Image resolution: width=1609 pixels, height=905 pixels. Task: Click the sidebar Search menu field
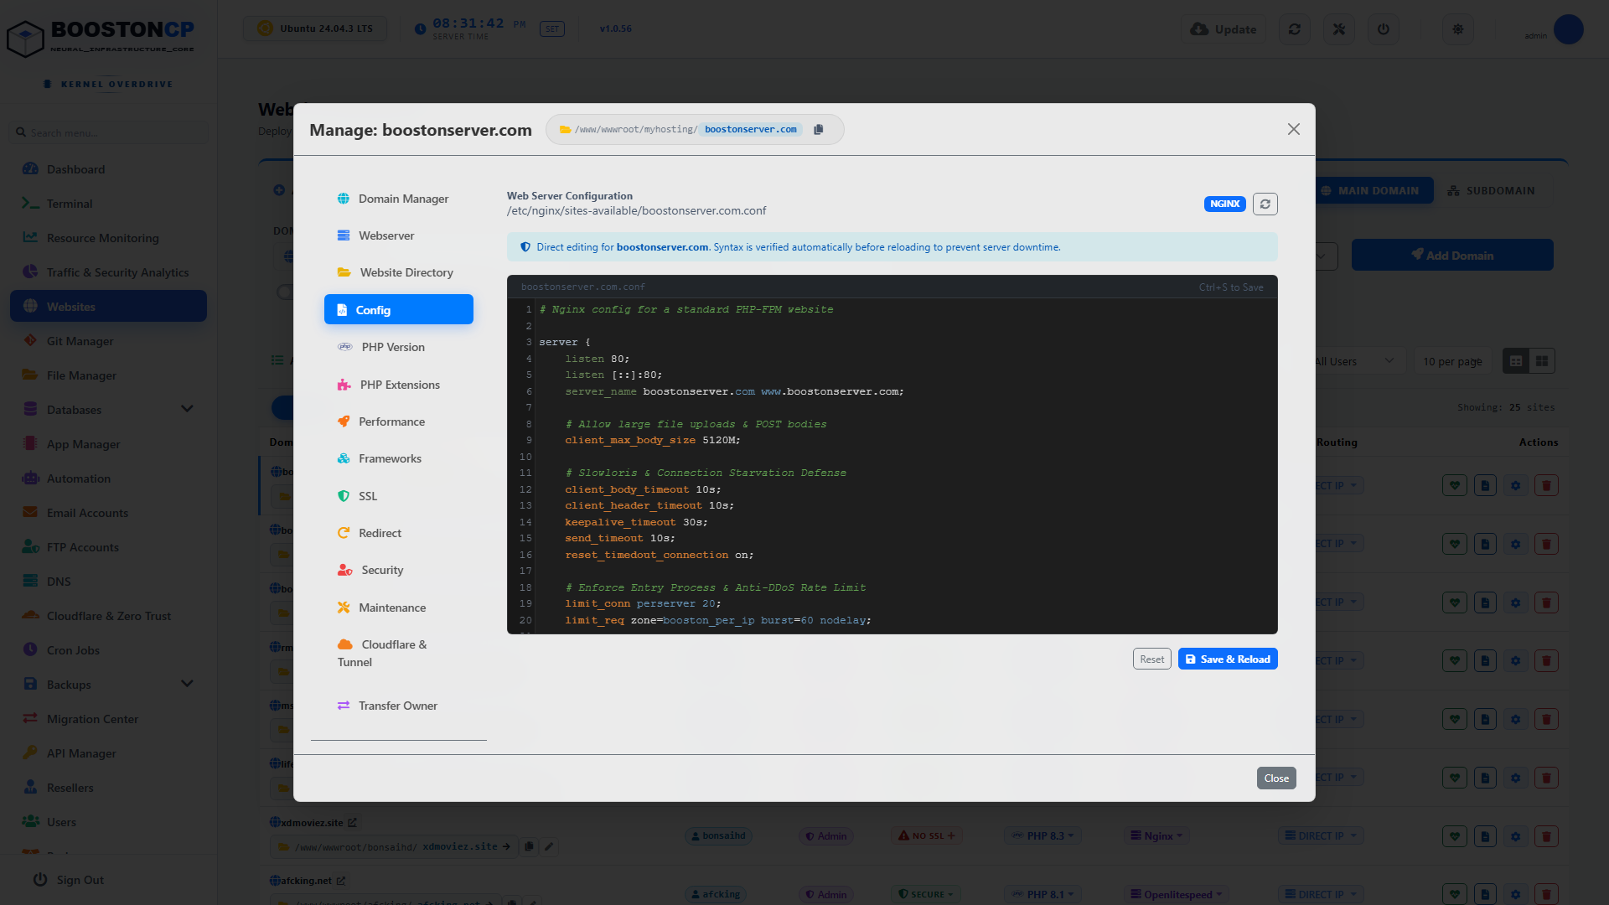[109, 132]
